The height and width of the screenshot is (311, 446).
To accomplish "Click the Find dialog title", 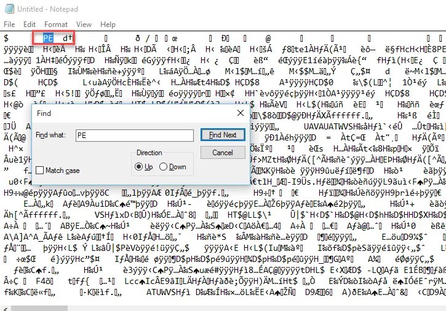I will click(x=44, y=113).
